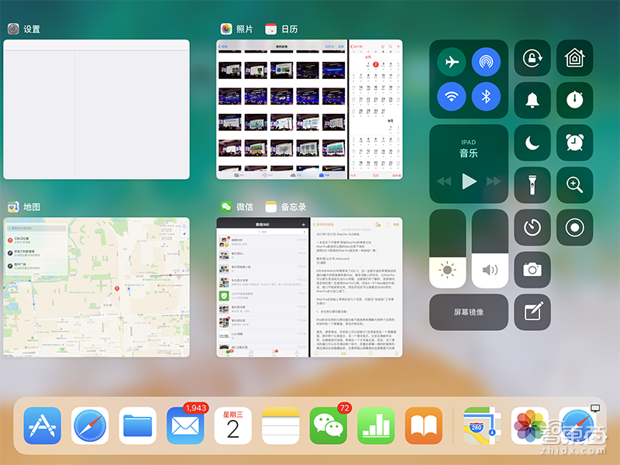The height and width of the screenshot is (465, 620).
Task: Tap the 屏幕镜像 Screen Mirroring button
Action: [x=468, y=312]
